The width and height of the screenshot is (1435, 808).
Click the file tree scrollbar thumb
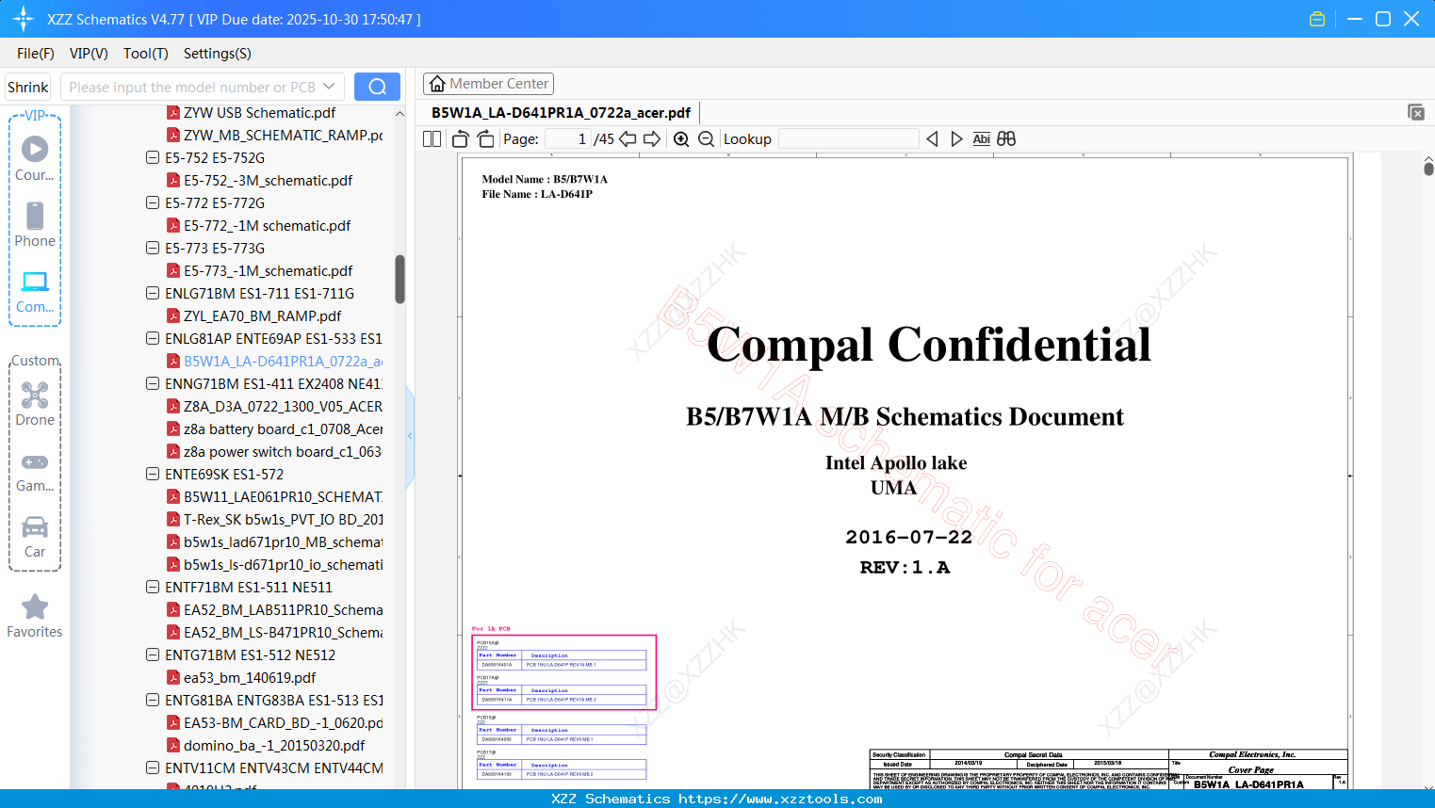[400, 279]
